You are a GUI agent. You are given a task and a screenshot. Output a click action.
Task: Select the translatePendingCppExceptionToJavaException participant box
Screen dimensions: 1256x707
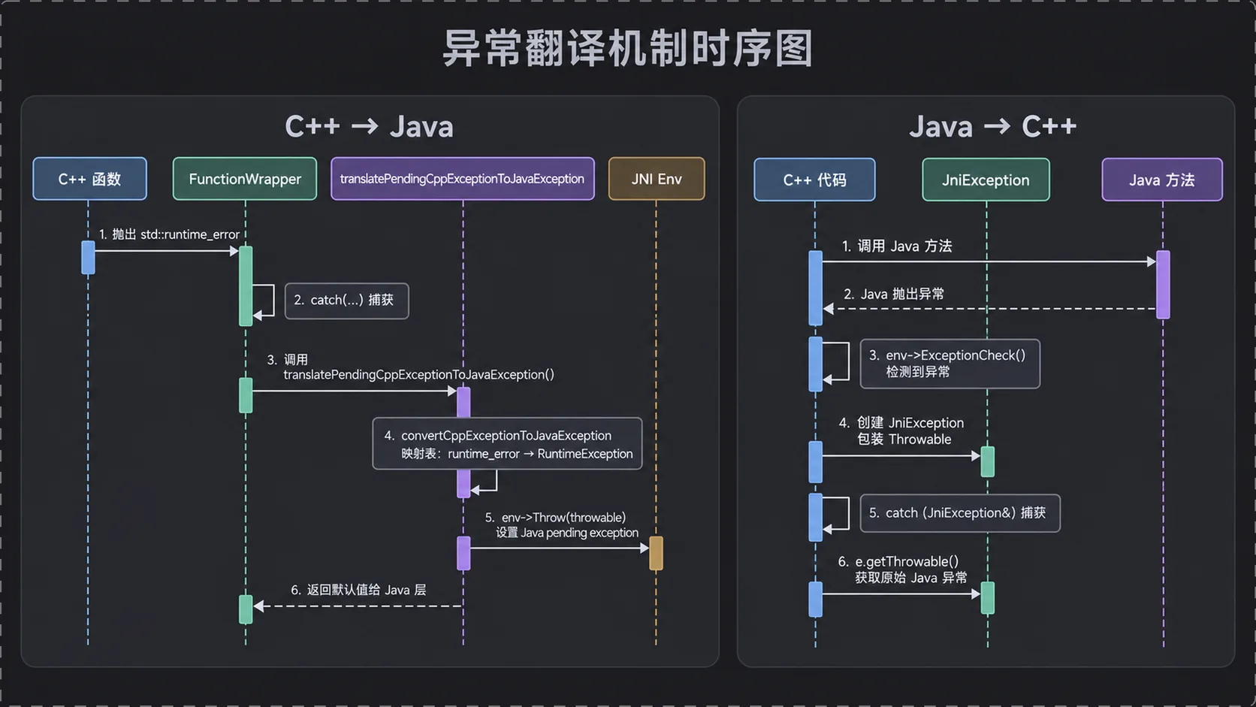pos(463,179)
